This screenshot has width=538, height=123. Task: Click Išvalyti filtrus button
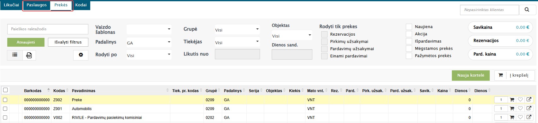68,42
